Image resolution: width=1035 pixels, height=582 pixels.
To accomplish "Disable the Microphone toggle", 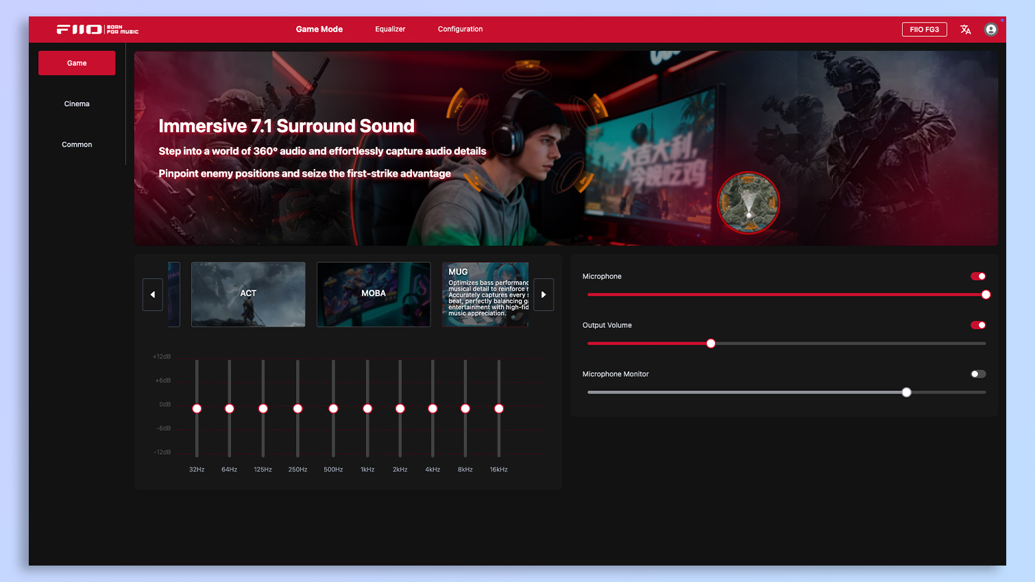I will 978,277.
